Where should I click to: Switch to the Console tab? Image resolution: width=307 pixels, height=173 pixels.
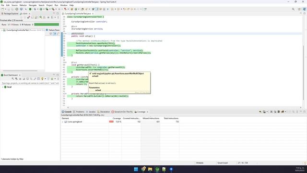[x=67, y=111]
